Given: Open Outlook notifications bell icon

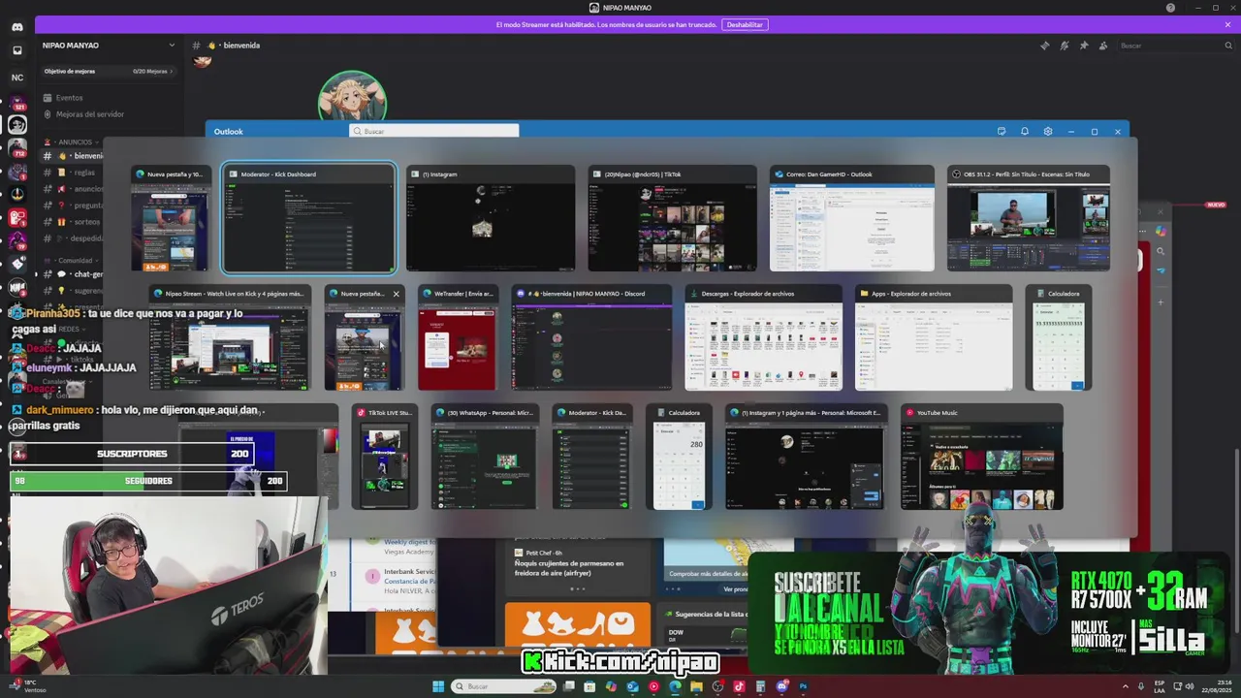Looking at the screenshot, I should (x=1025, y=131).
